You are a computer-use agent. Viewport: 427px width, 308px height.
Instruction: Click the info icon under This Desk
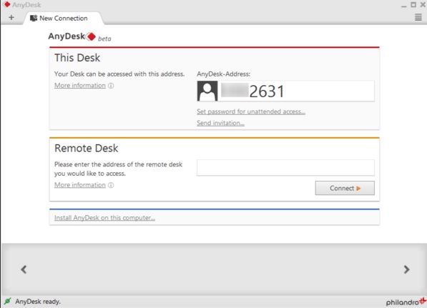[x=111, y=86]
